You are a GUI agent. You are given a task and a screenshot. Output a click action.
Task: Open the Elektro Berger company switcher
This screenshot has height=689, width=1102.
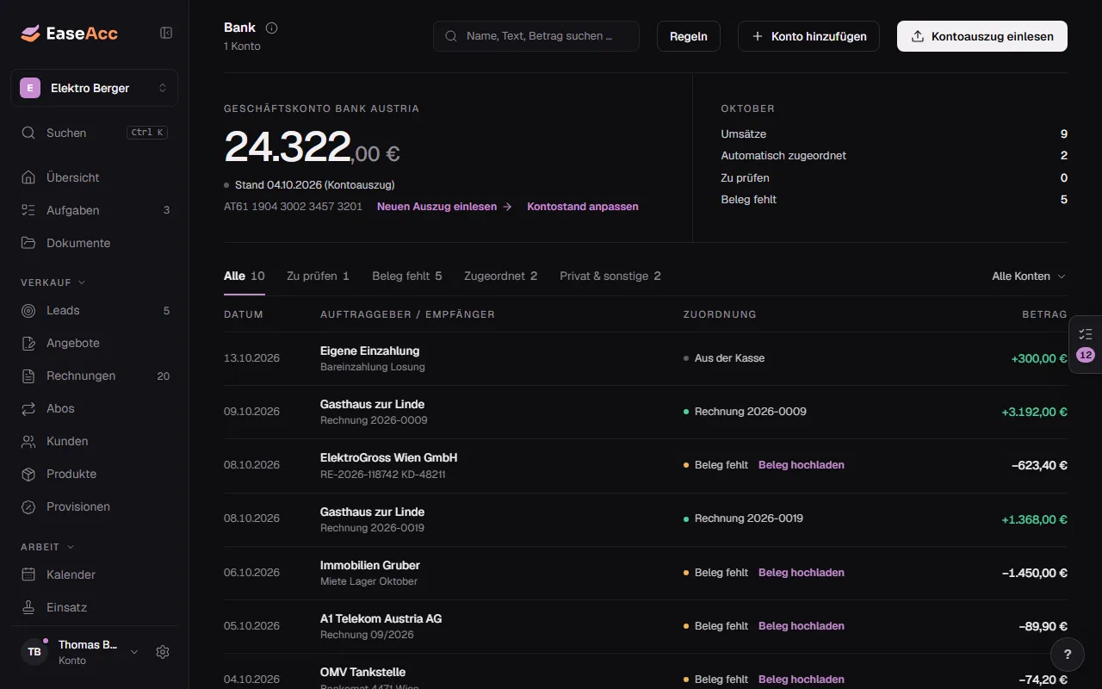95,88
